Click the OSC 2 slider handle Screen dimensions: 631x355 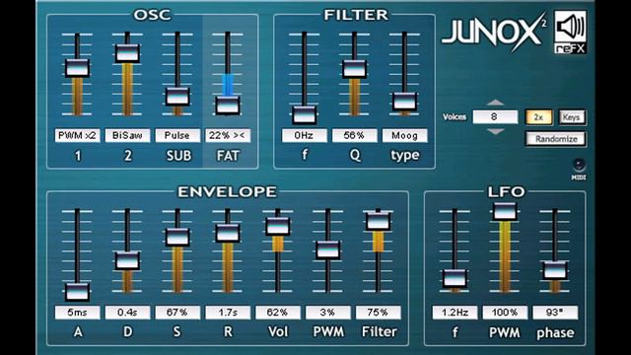[127, 53]
